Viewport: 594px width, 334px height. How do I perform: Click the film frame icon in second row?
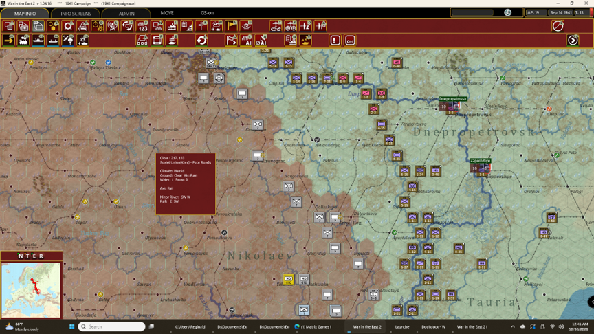157,40
